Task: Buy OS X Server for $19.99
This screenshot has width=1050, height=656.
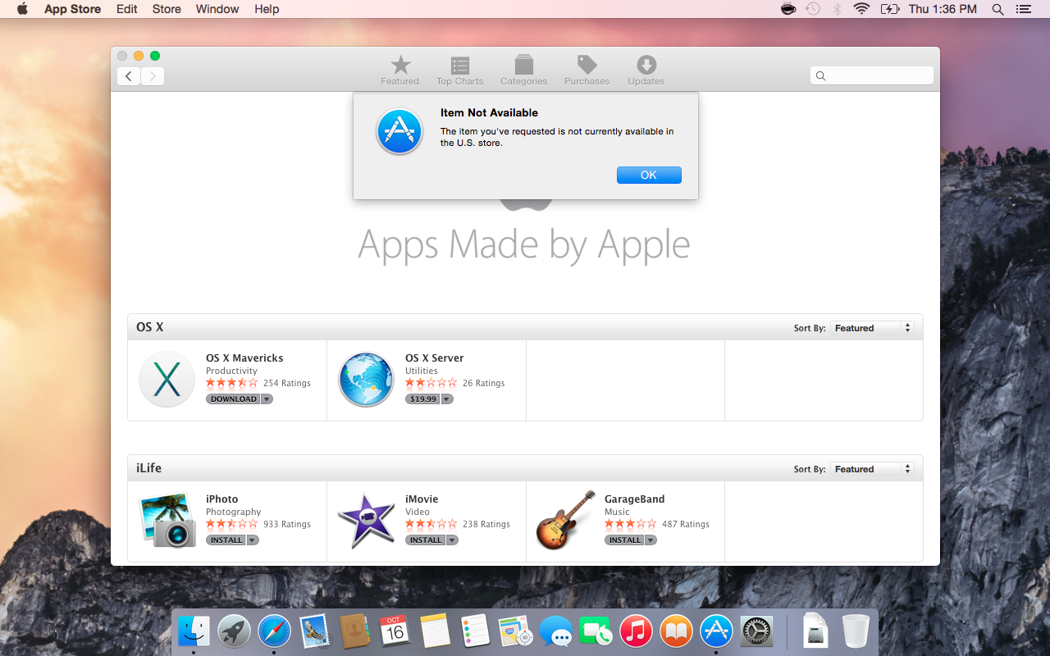Action: click(x=423, y=399)
